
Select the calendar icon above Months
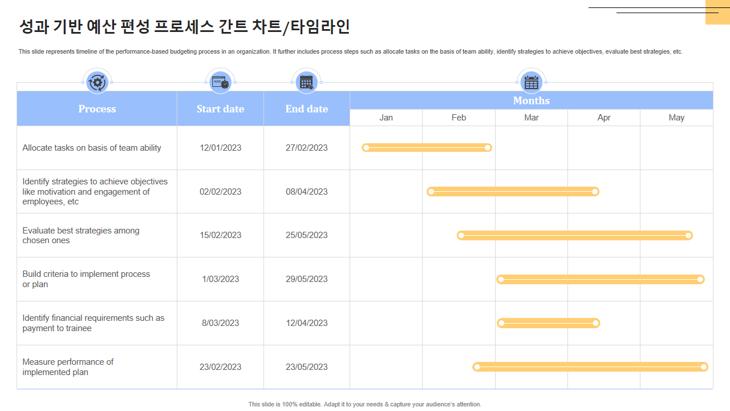click(x=532, y=82)
